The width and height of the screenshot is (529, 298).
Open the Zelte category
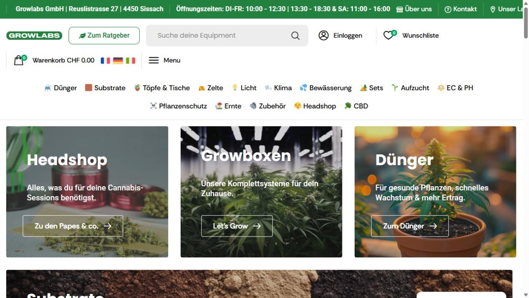click(215, 88)
